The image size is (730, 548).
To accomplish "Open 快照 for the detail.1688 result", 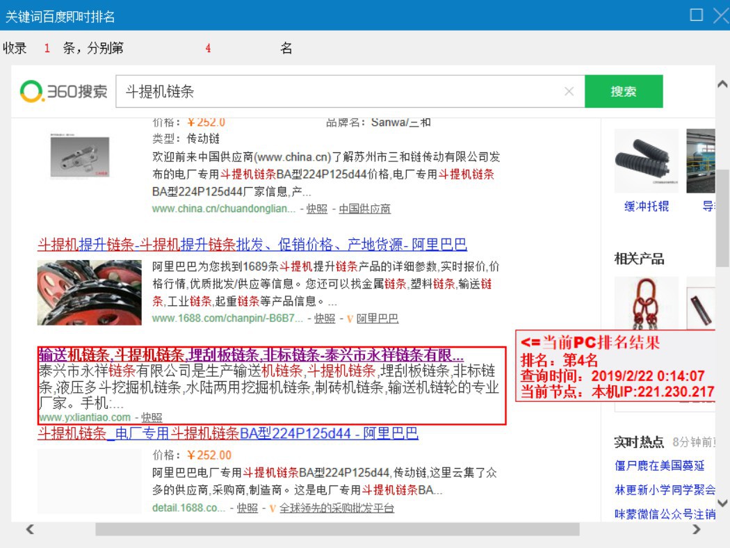I will point(248,508).
